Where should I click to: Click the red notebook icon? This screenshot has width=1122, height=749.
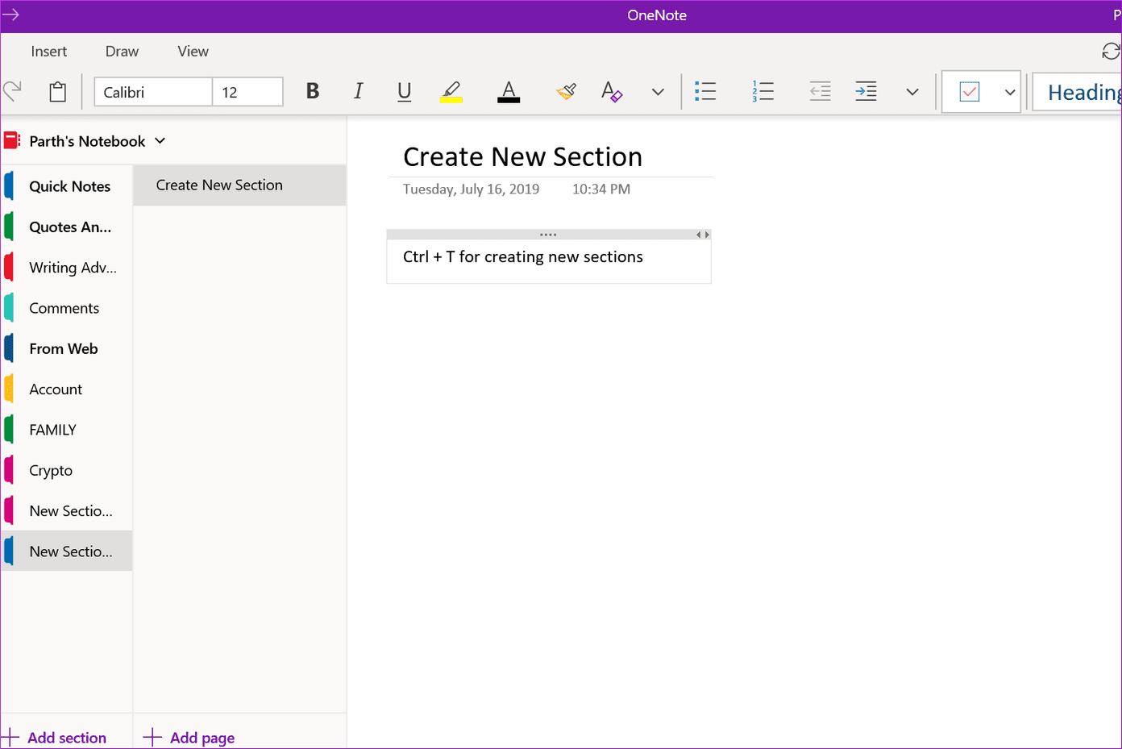[x=12, y=141]
